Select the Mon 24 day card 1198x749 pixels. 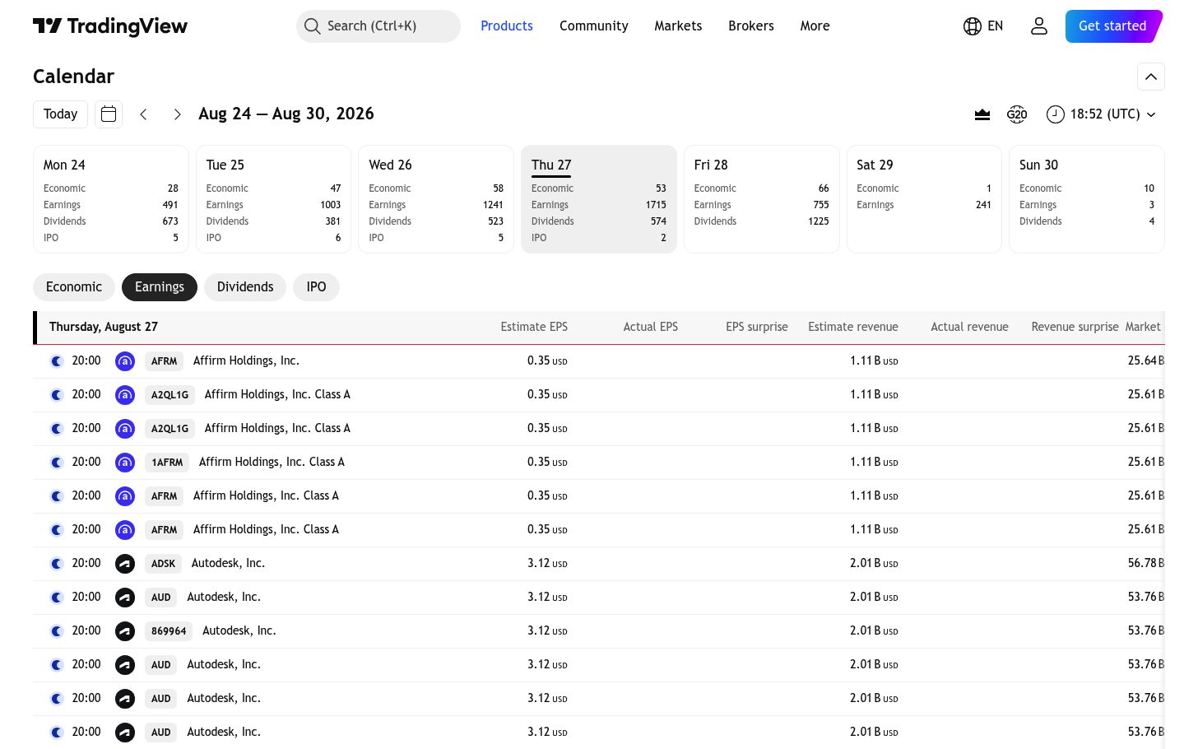(x=111, y=199)
